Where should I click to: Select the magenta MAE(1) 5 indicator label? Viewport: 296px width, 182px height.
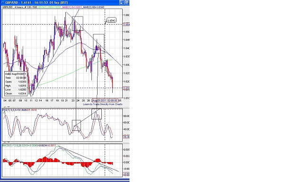[72, 7]
